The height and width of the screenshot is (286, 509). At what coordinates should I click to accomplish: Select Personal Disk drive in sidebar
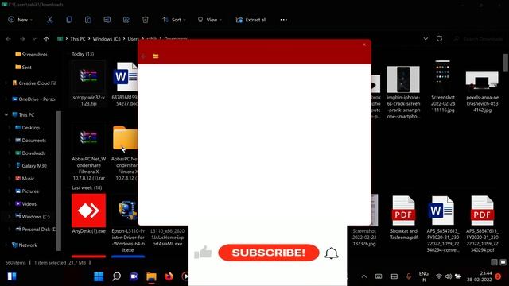[36, 230]
